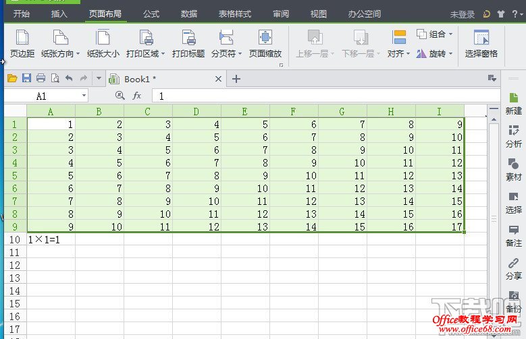This screenshot has width=526, height=339.
Task: Open the Name Box A1 dropdown
Action: click(x=84, y=96)
